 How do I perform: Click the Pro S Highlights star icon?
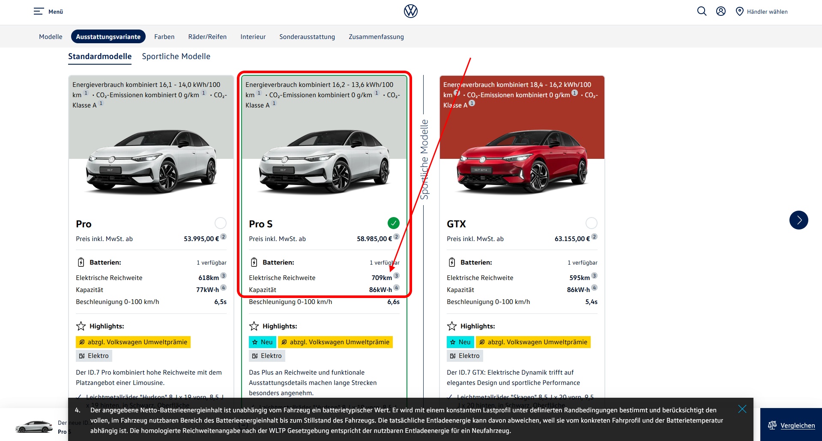coord(254,326)
